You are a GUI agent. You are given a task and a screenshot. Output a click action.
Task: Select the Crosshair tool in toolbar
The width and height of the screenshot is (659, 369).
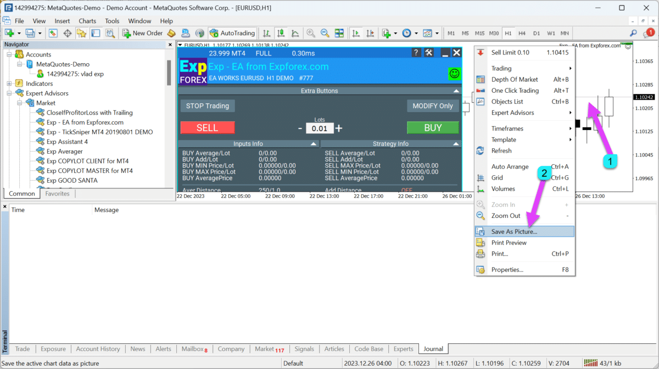[68, 33]
